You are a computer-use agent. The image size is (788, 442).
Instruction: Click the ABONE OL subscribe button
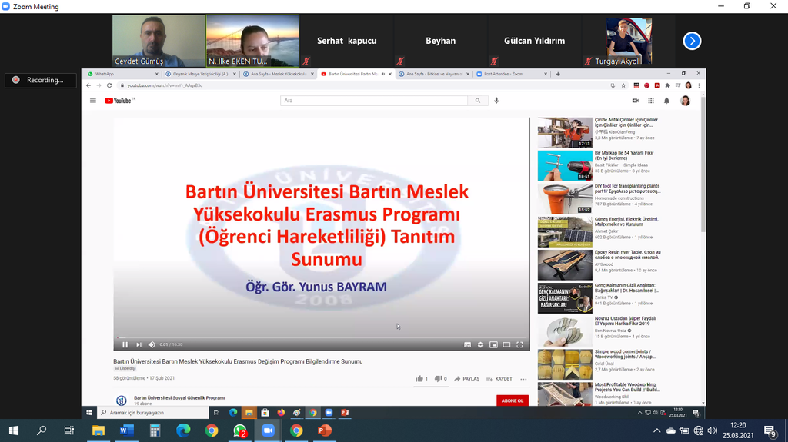click(512, 400)
